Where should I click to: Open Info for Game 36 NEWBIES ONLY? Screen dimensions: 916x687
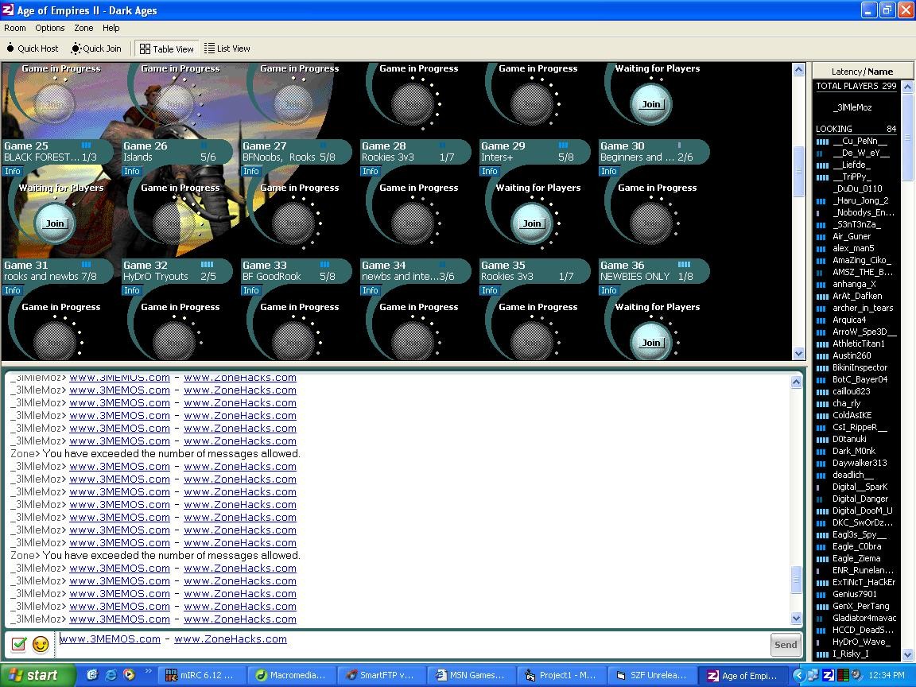pos(609,290)
